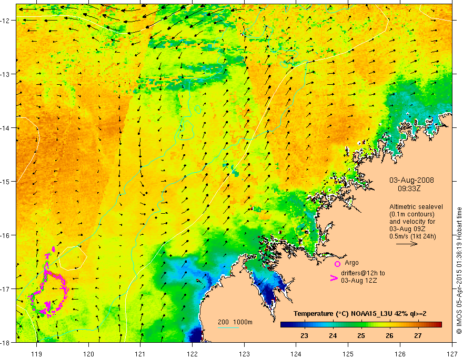The image size is (463, 358).
Task: Click the 27 tick label on color bar
Action: [x=418, y=335]
